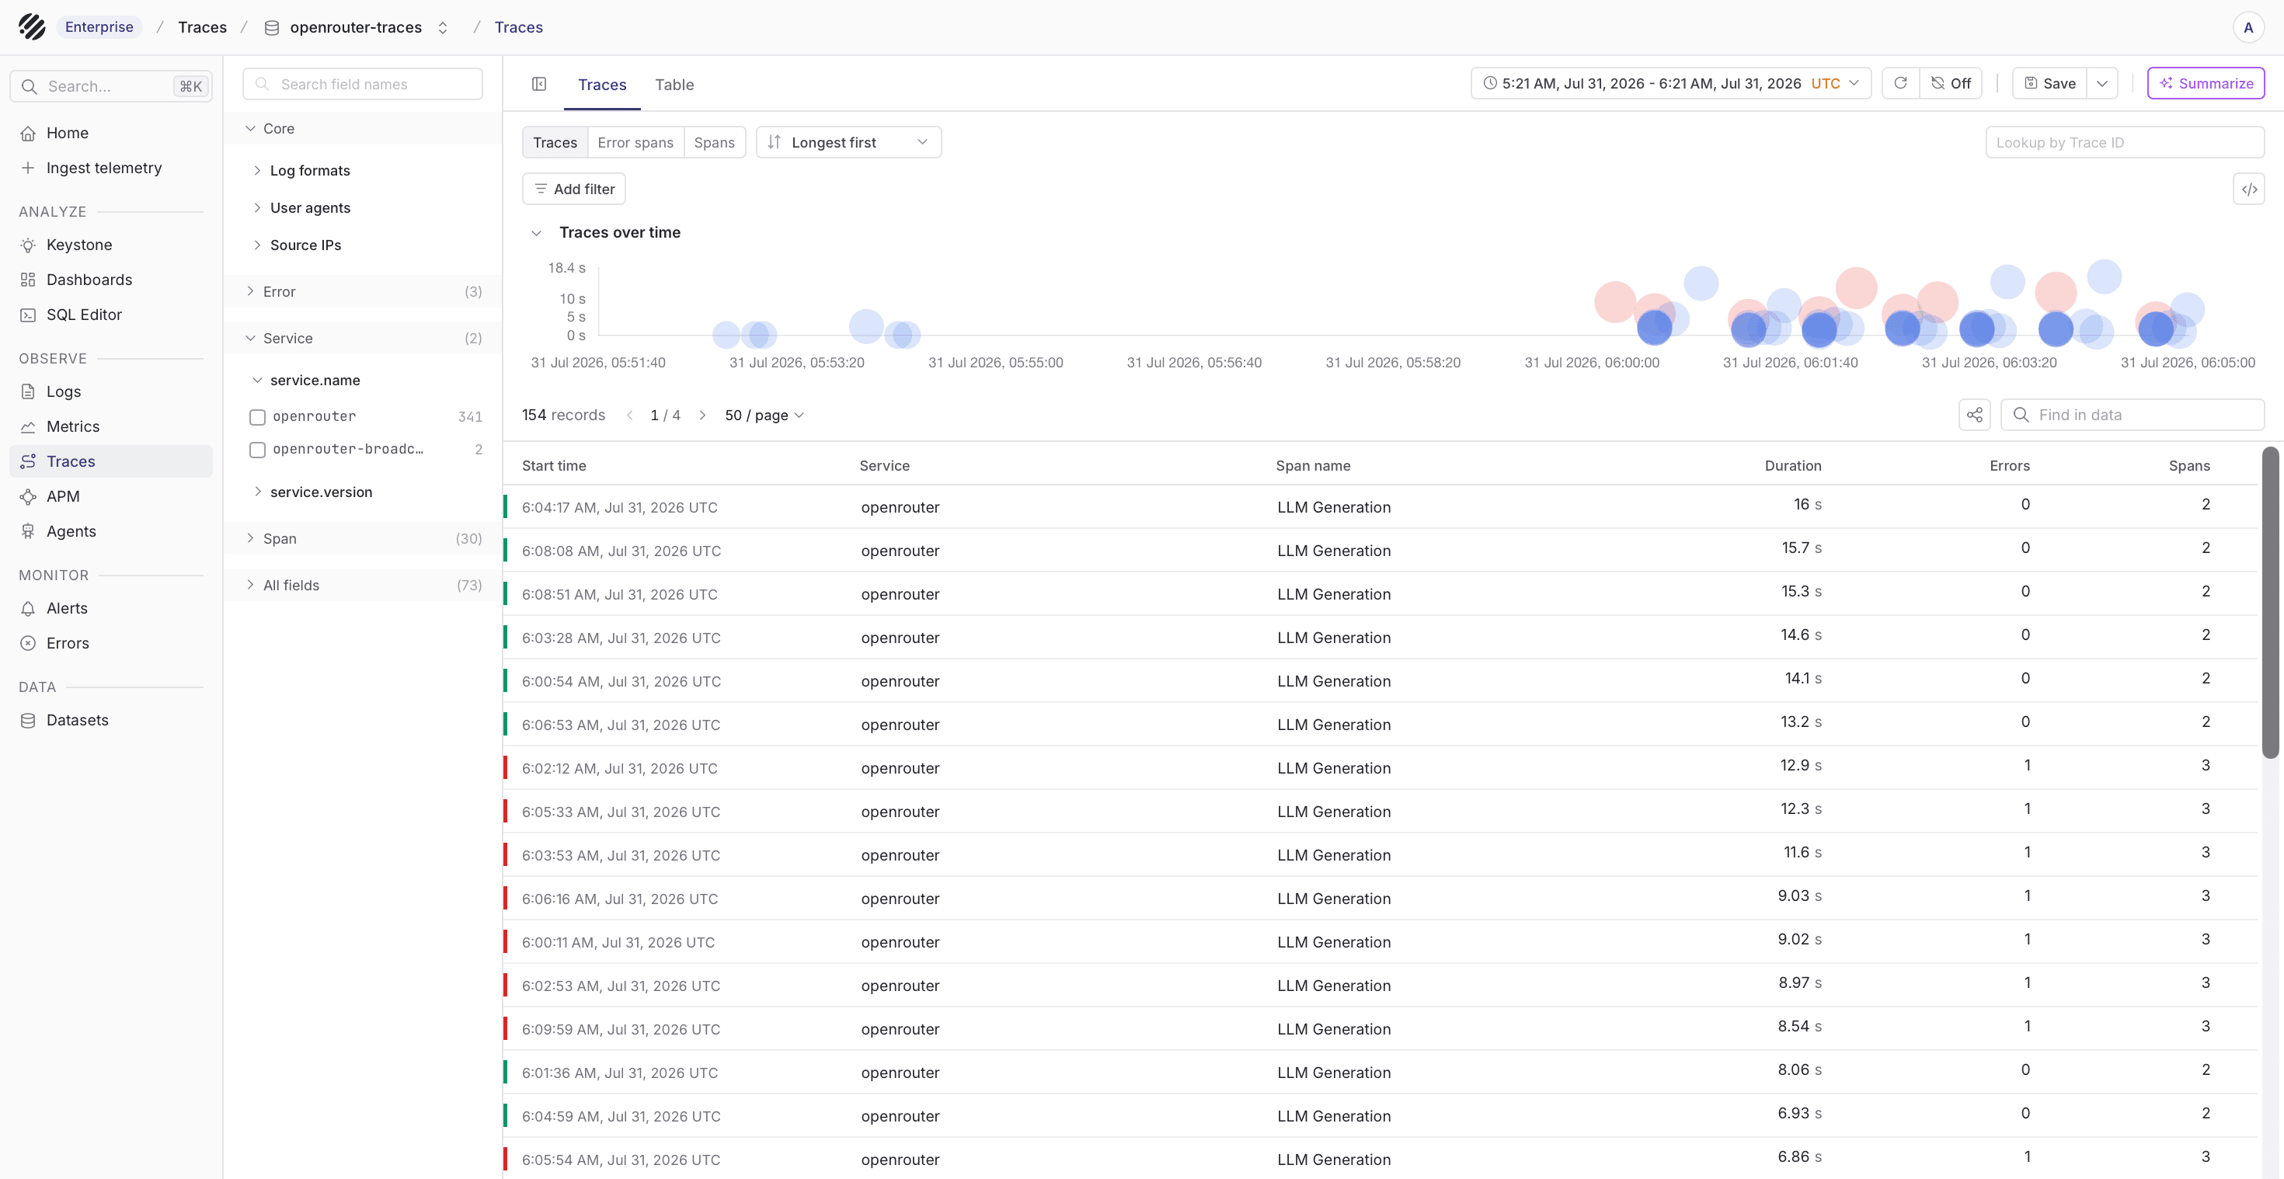This screenshot has width=2284, height=1179.
Task: Check the openrouter service checkbox
Action: 257,416
